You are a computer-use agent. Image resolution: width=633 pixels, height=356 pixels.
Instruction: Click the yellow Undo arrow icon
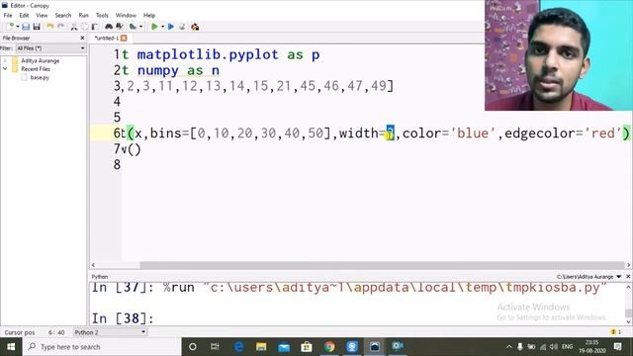(50, 27)
